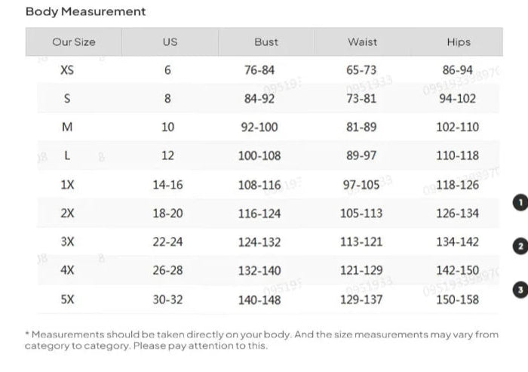528x372 pixels.
Task: Click the M size row label
Action: [x=67, y=128]
